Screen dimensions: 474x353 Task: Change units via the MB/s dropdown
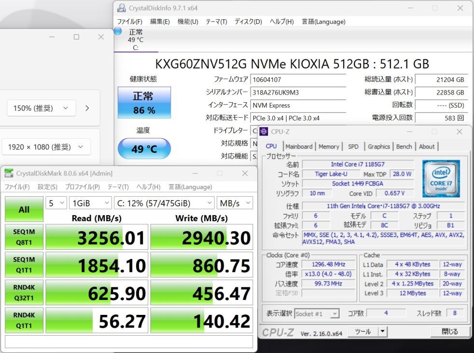click(235, 203)
